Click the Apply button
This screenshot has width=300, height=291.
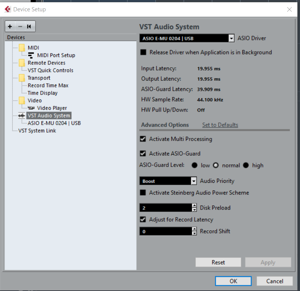pos(268,262)
